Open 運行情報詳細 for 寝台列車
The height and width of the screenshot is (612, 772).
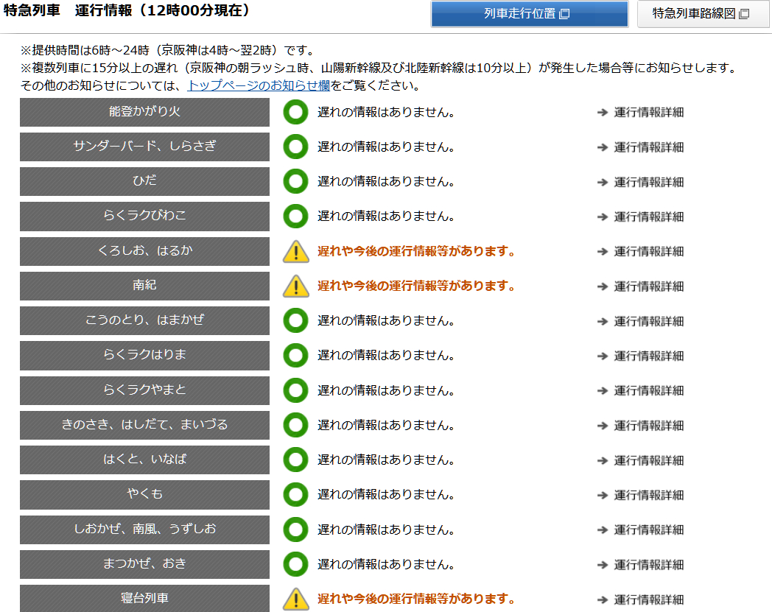(x=646, y=599)
